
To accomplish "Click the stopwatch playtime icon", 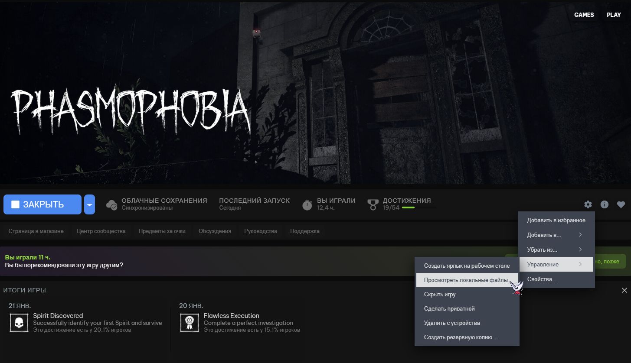I will (x=307, y=204).
